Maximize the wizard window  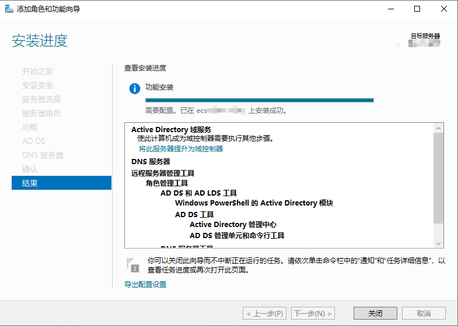point(417,9)
